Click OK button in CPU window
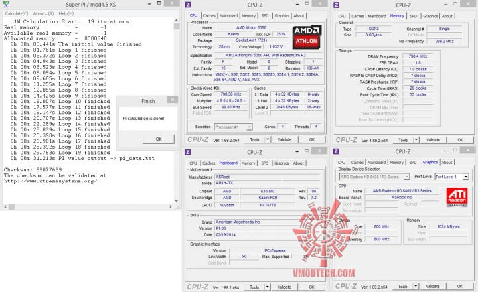The image size is (478, 292). [312, 139]
